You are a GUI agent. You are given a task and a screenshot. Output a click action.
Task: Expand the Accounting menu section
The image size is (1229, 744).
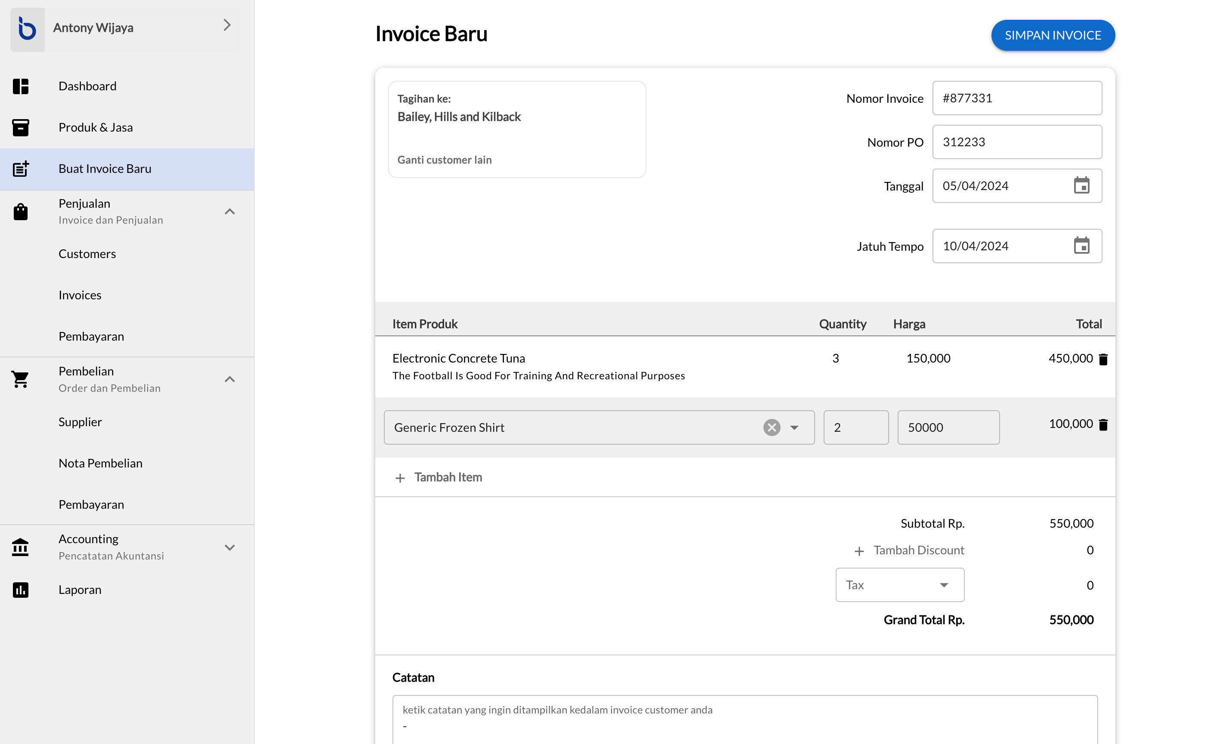tap(229, 547)
